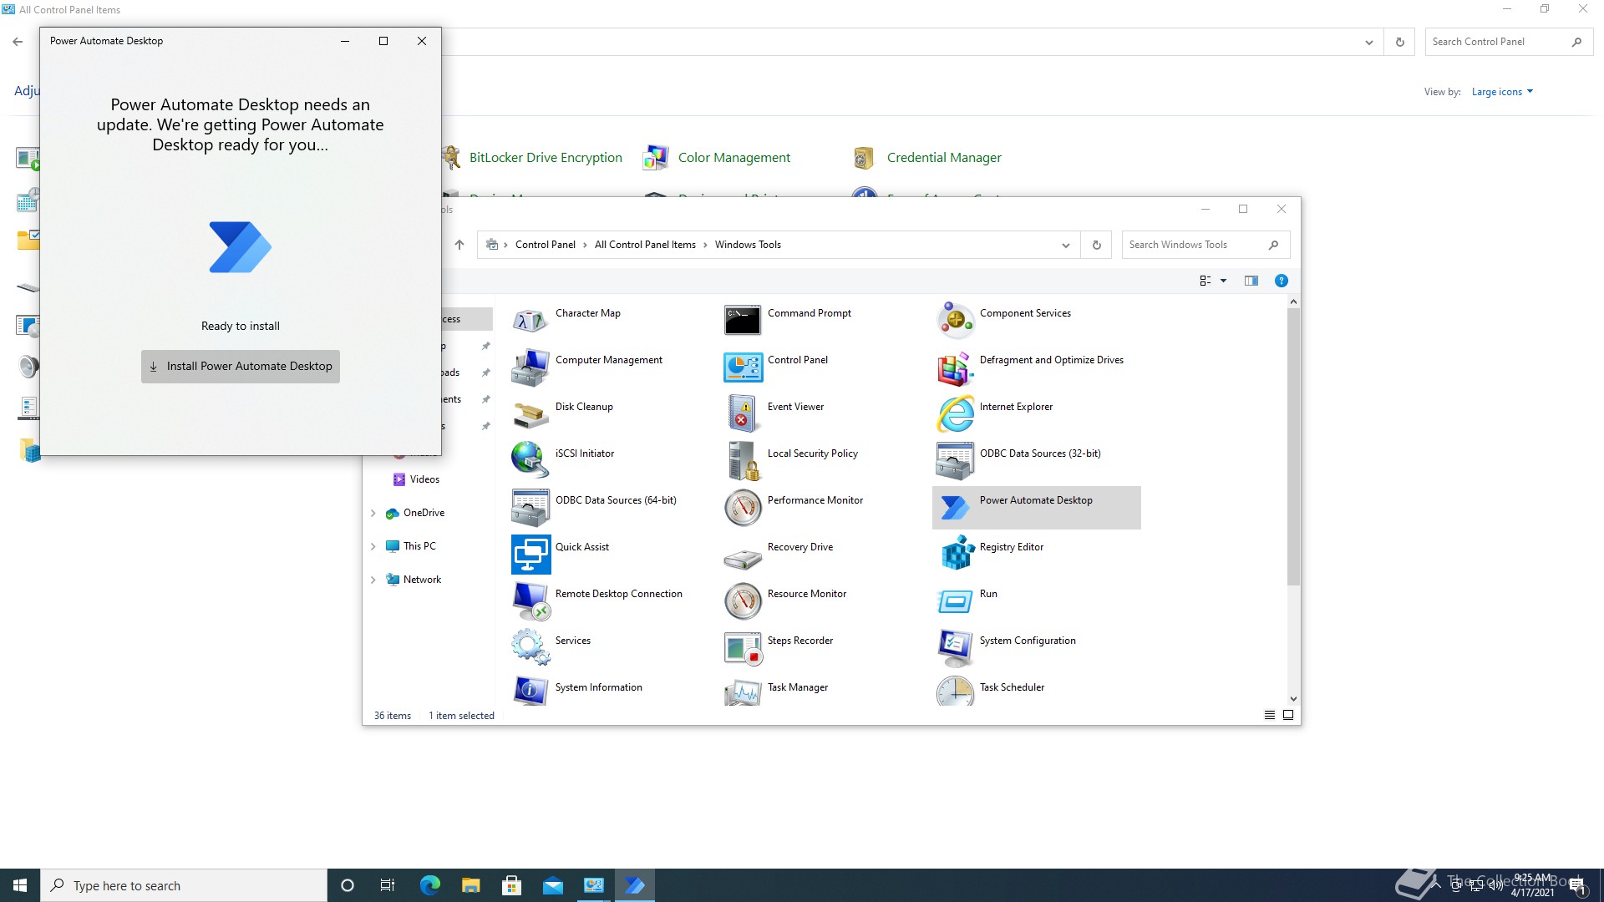The width and height of the screenshot is (1604, 902).
Task: Select the Task Scheduler clock icon
Action: pos(955,692)
